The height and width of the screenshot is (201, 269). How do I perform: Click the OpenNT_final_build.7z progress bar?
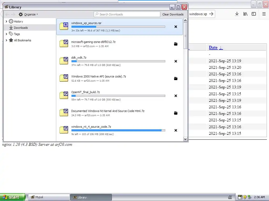pos(118,96)
